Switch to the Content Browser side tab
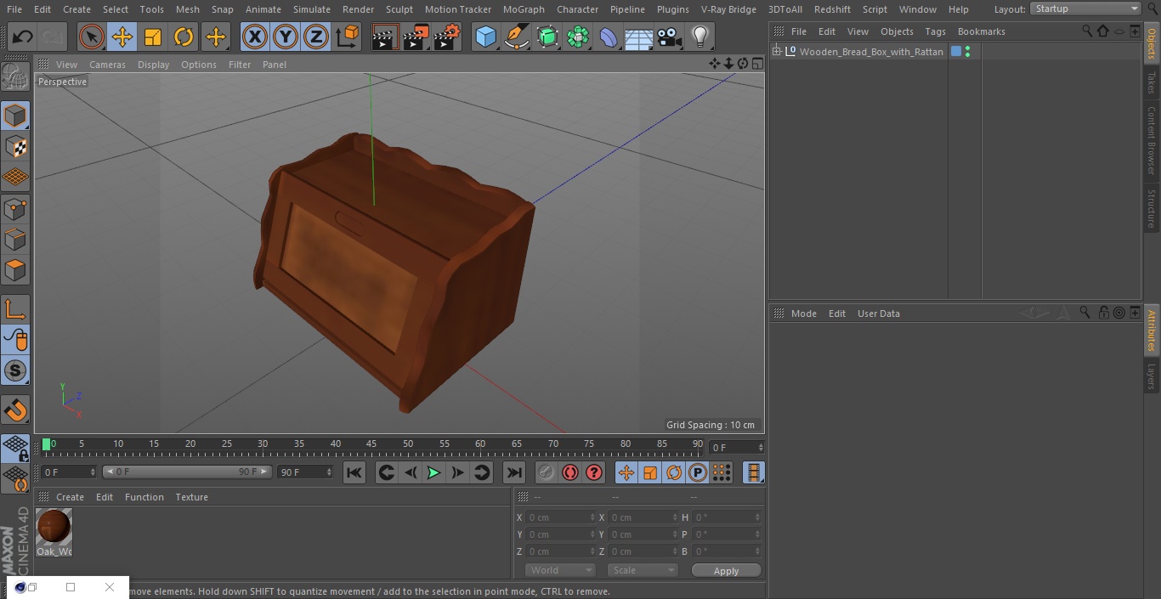 click(x=1152, y=140)
